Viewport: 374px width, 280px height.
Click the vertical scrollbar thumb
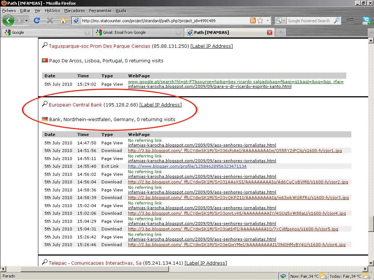(x=371, y=223)
